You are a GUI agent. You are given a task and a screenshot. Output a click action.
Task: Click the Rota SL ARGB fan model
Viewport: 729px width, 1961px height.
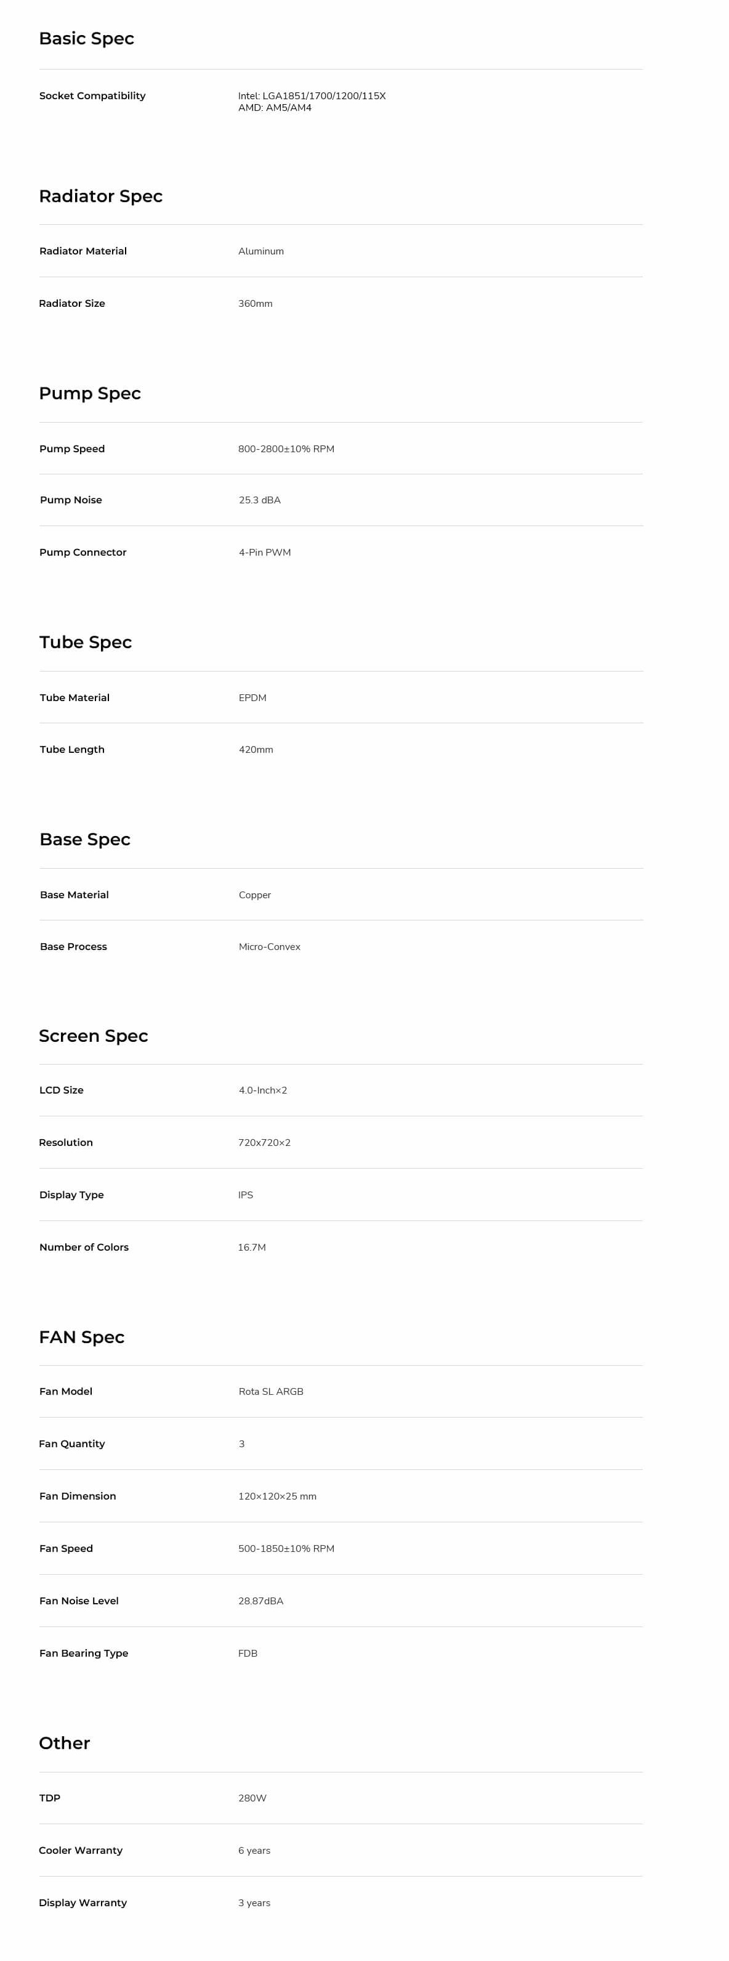(x=271, y=1392)
